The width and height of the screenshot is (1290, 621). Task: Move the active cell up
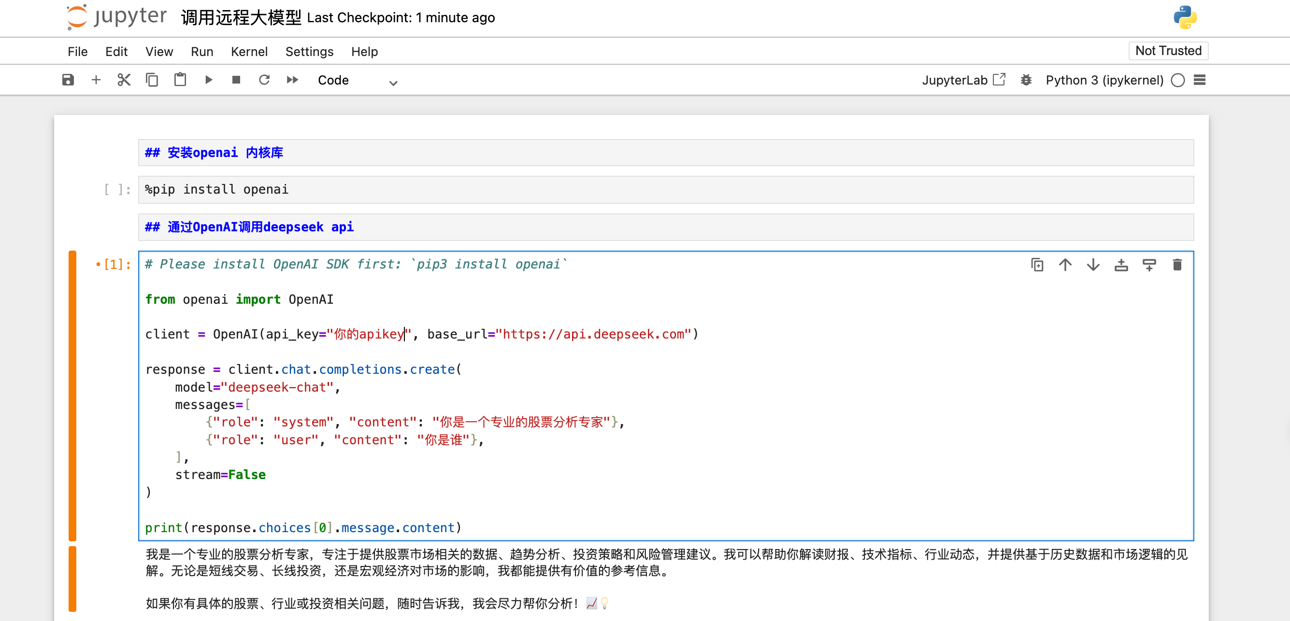[x=1065, y=265]
